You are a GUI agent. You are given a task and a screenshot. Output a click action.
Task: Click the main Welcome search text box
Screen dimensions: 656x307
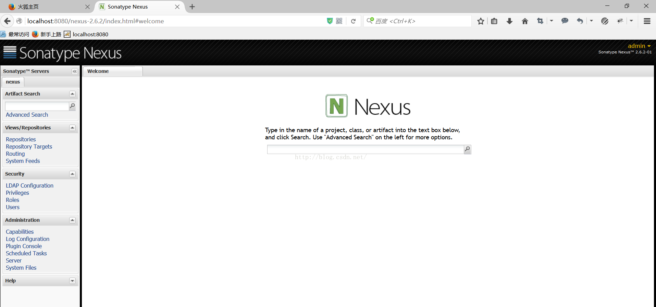(x=365, y=149)
